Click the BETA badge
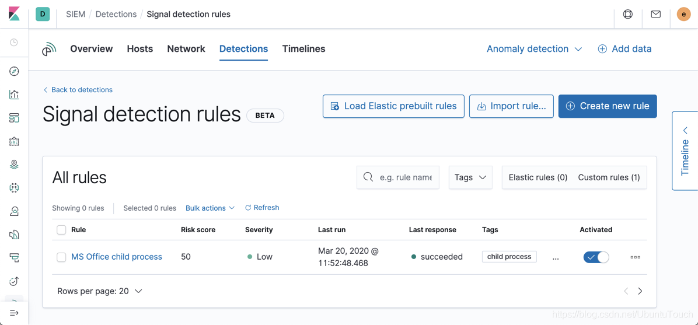 (266, 116)
